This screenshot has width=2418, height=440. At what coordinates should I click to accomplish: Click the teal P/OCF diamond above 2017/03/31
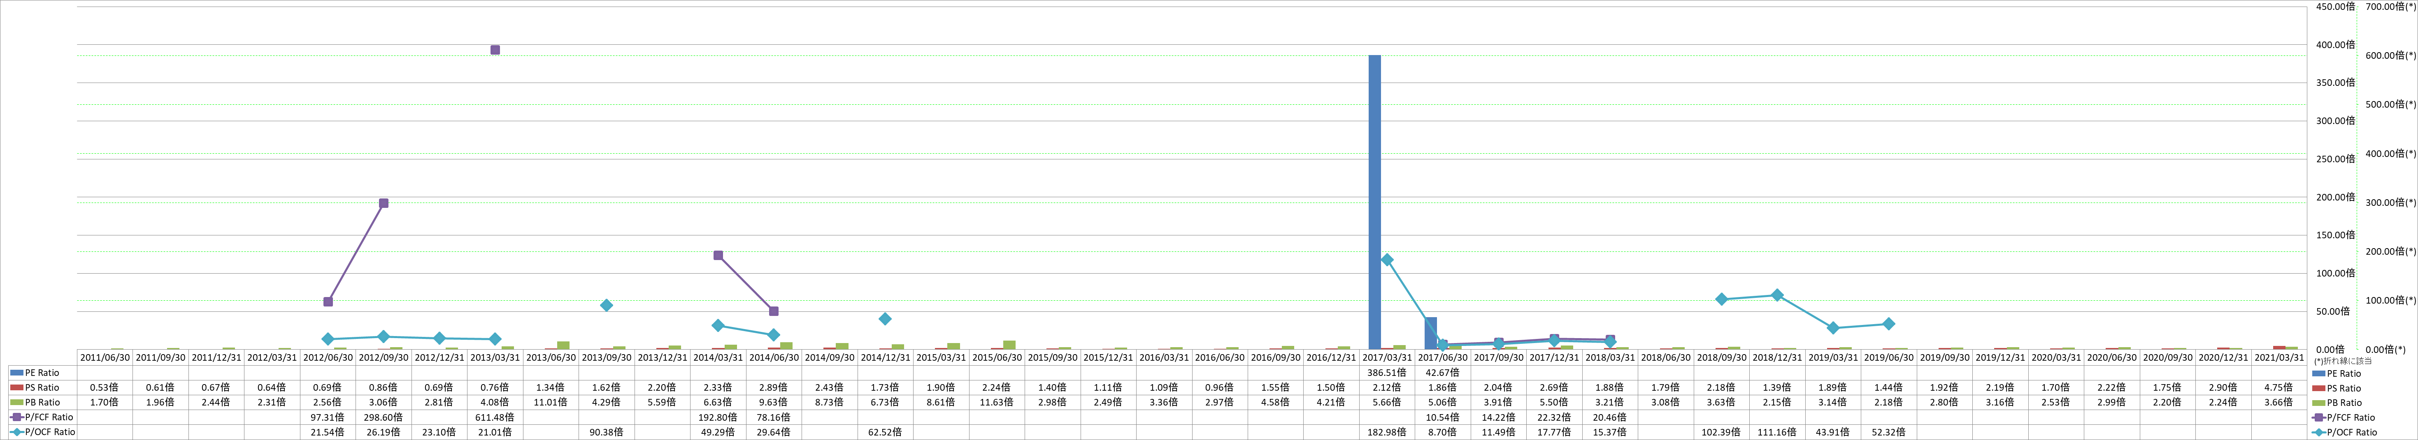(1387, 259)
